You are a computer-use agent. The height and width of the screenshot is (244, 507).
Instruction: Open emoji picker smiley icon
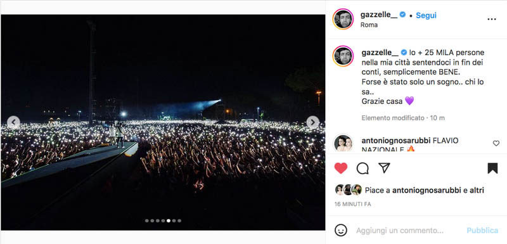[341, 231]
